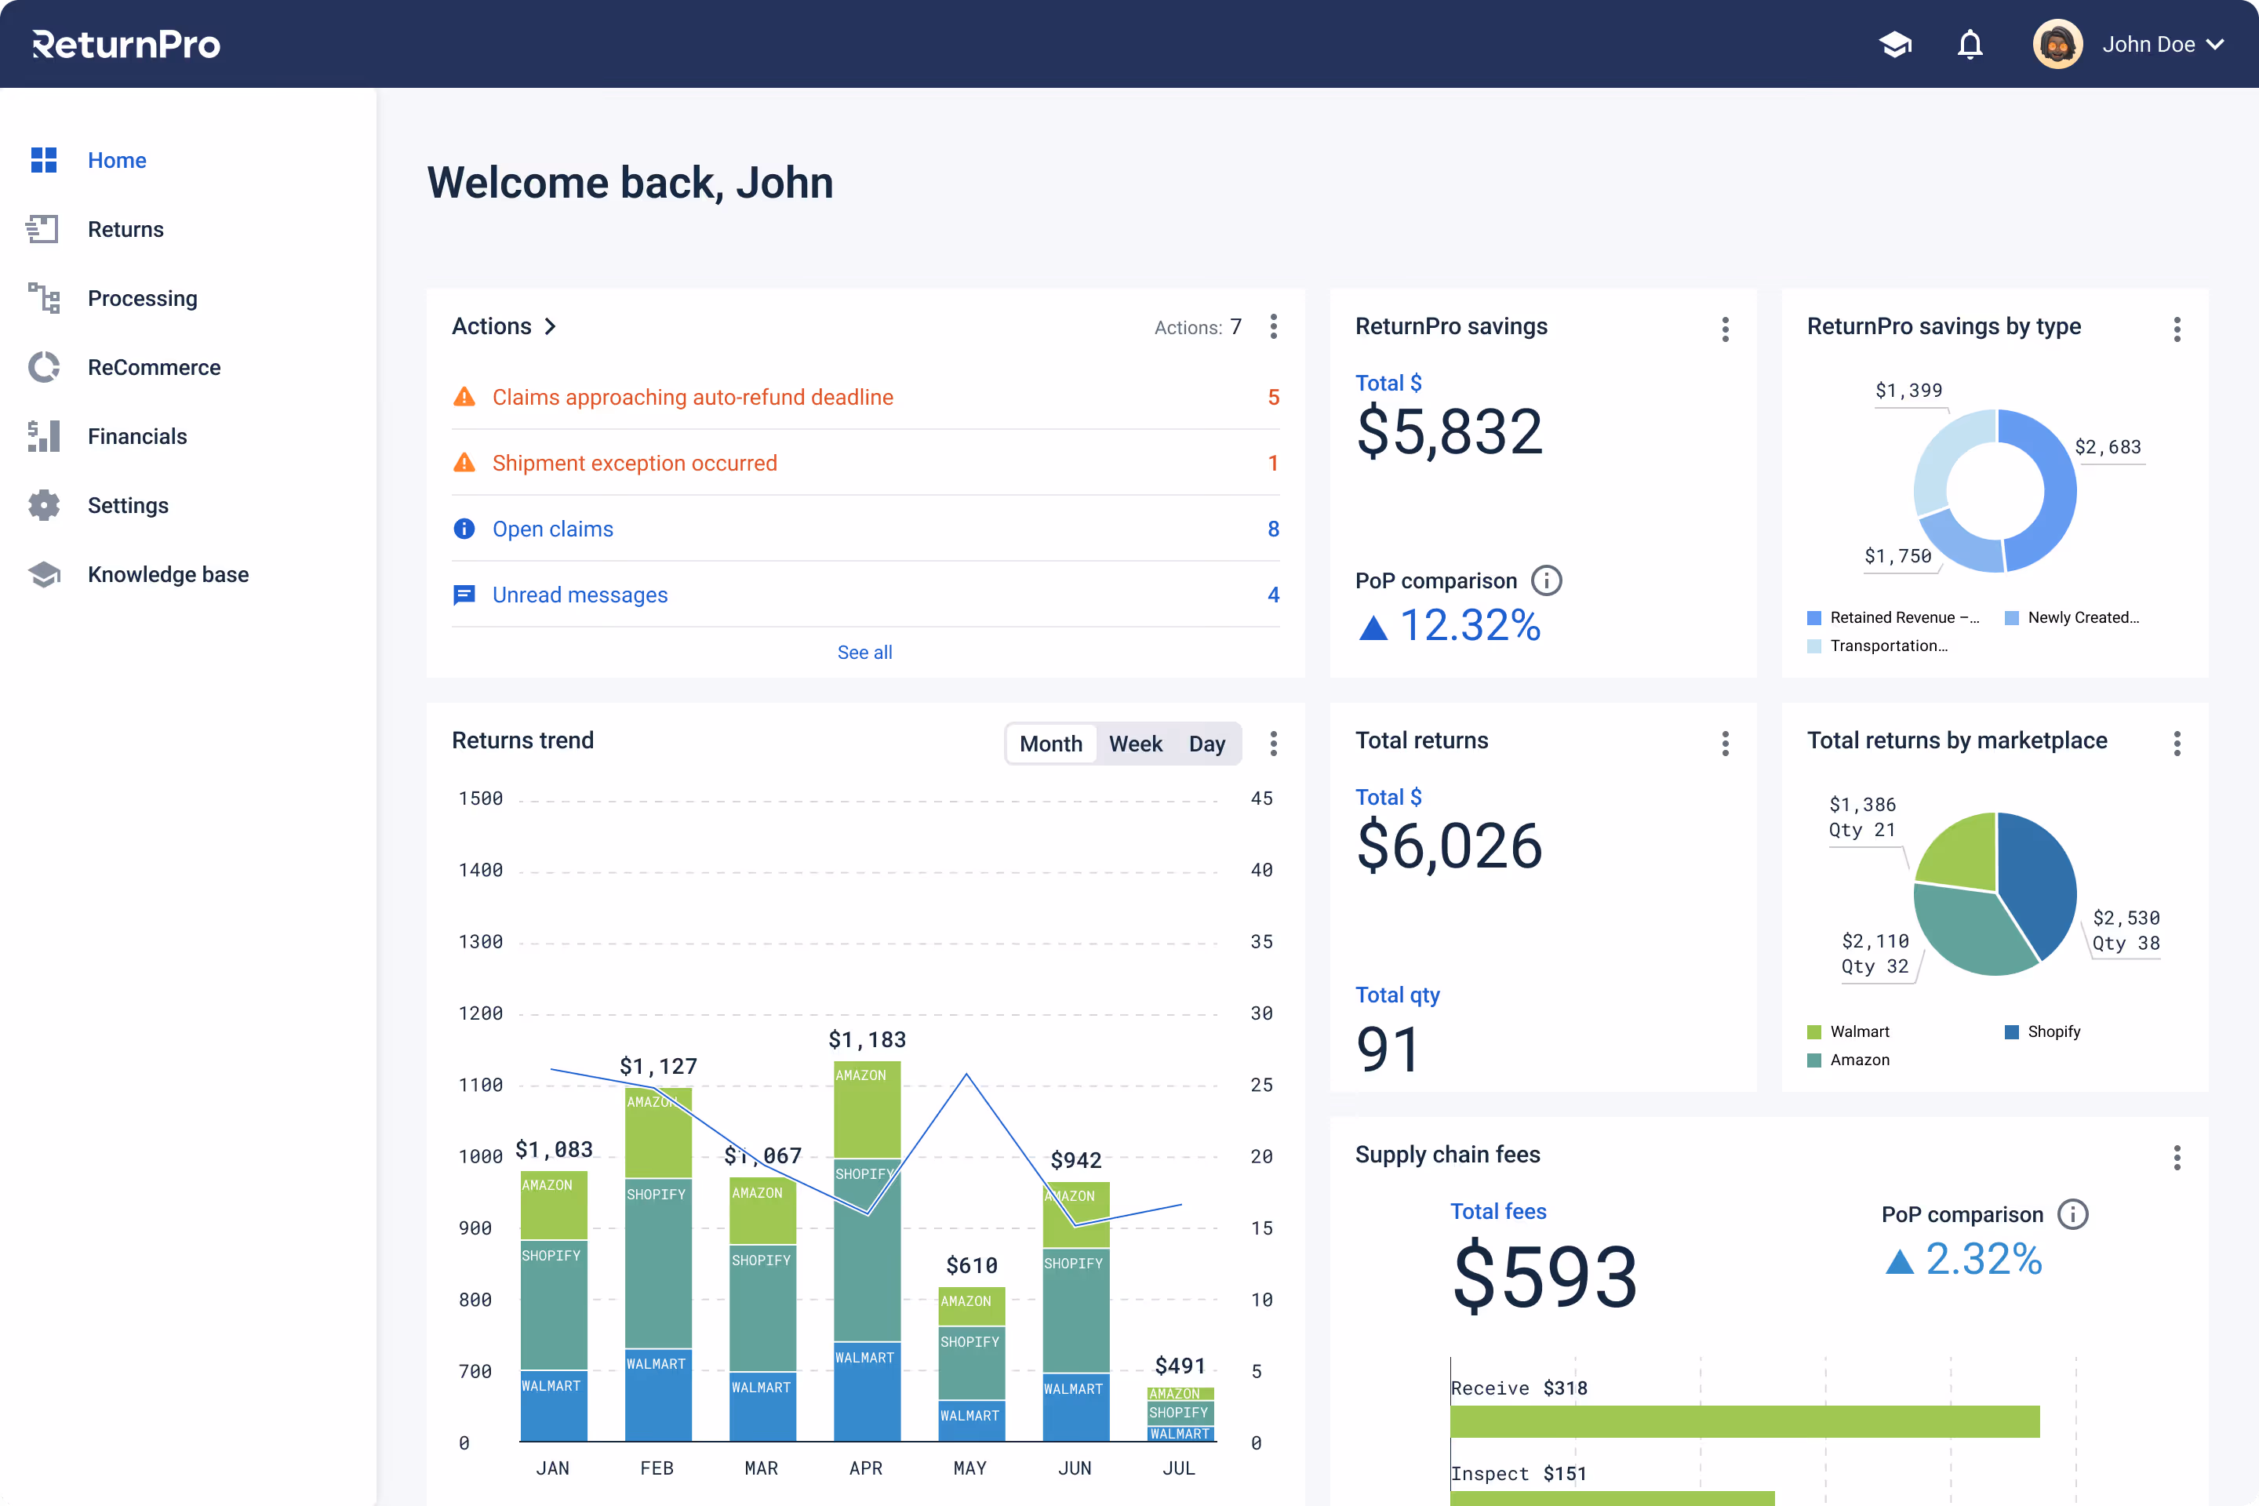Image resolution: width=2259 pixels, height=1506 pixels.
Task: Open the Returns section in the sidebar
Action: pos(125,230)
